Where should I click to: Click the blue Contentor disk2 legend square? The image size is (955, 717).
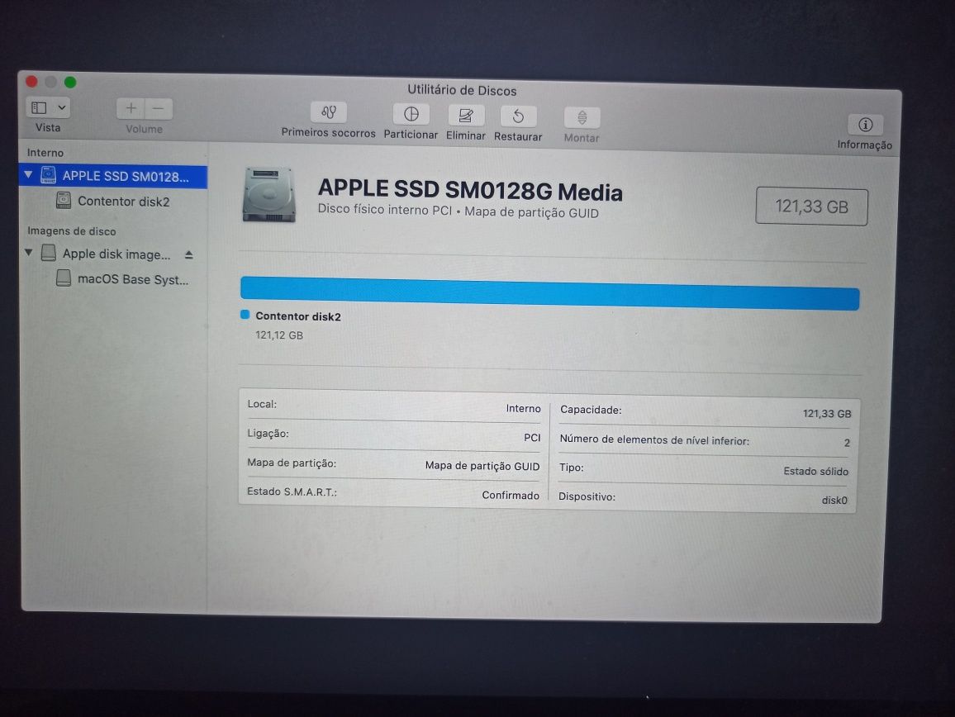point(245,315)
